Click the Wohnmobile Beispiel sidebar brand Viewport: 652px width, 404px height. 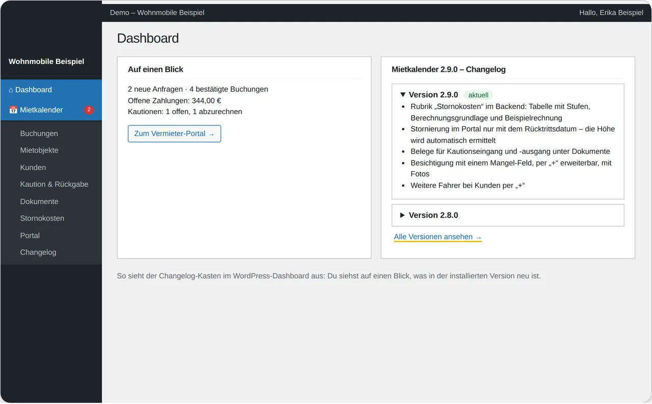pyautogui.click(x=46, y=61)
